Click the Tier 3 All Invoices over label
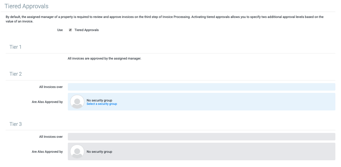Viewport: 341px width, 167px height. tap(51, 137)
